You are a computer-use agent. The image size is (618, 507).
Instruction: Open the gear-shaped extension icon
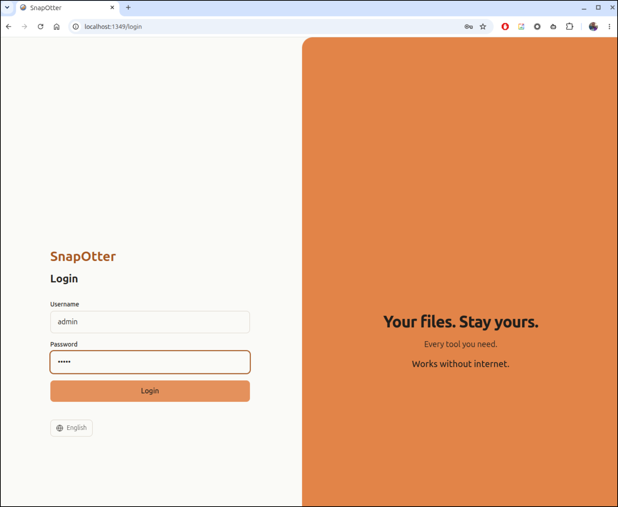pyautogui.click(x=537, y=27)
